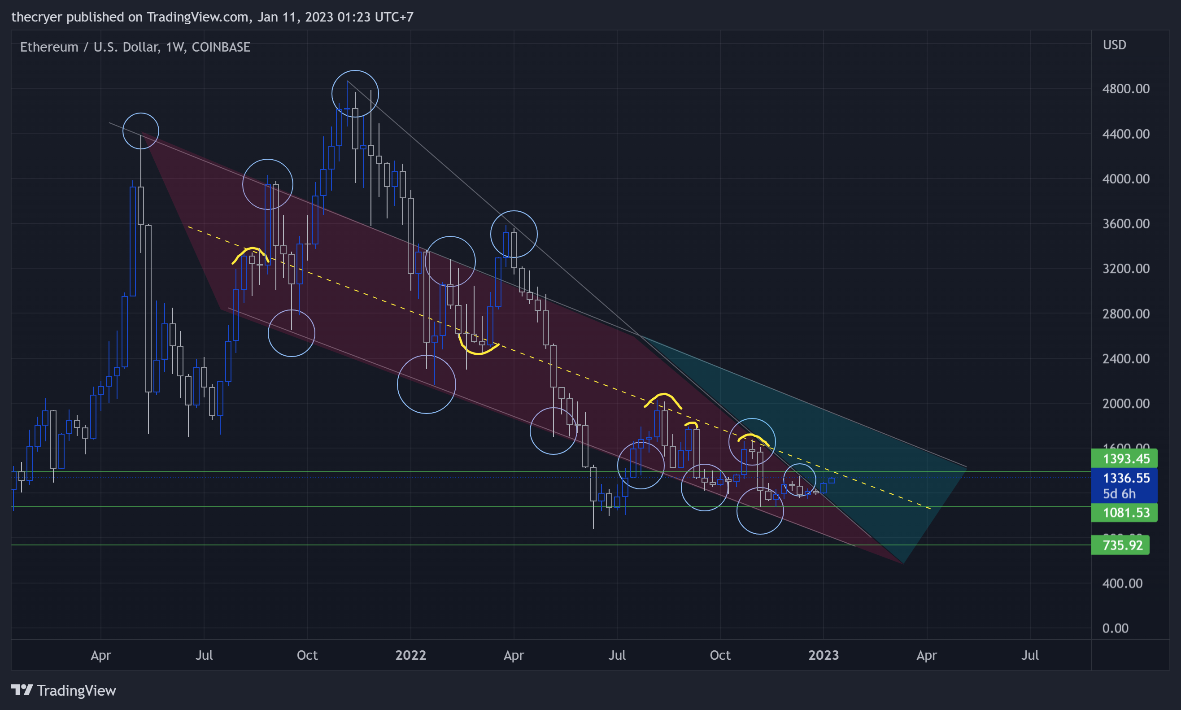Click the 0.00 price axis label
This screenshot has height=710, width=1181.
click(1115, 628)
